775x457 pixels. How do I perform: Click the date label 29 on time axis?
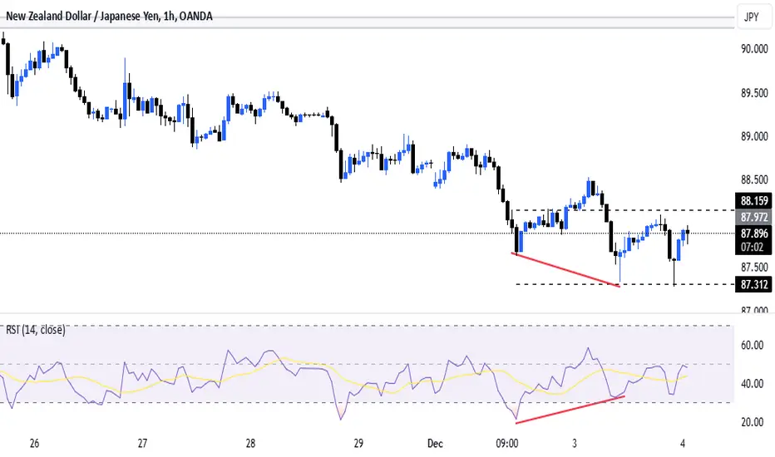[x=358, y=443]
